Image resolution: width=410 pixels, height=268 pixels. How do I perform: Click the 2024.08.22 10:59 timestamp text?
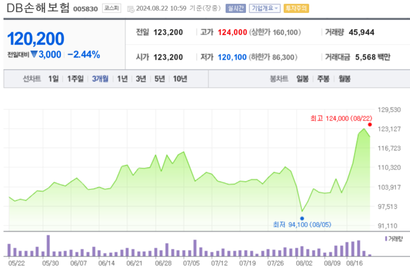tap(161, 8)
